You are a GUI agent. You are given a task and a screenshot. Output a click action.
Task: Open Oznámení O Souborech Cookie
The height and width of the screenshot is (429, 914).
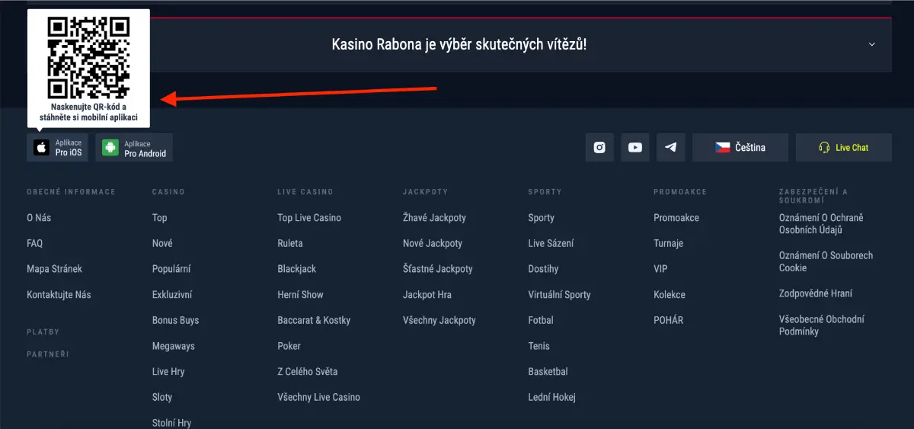pos(826,262)
